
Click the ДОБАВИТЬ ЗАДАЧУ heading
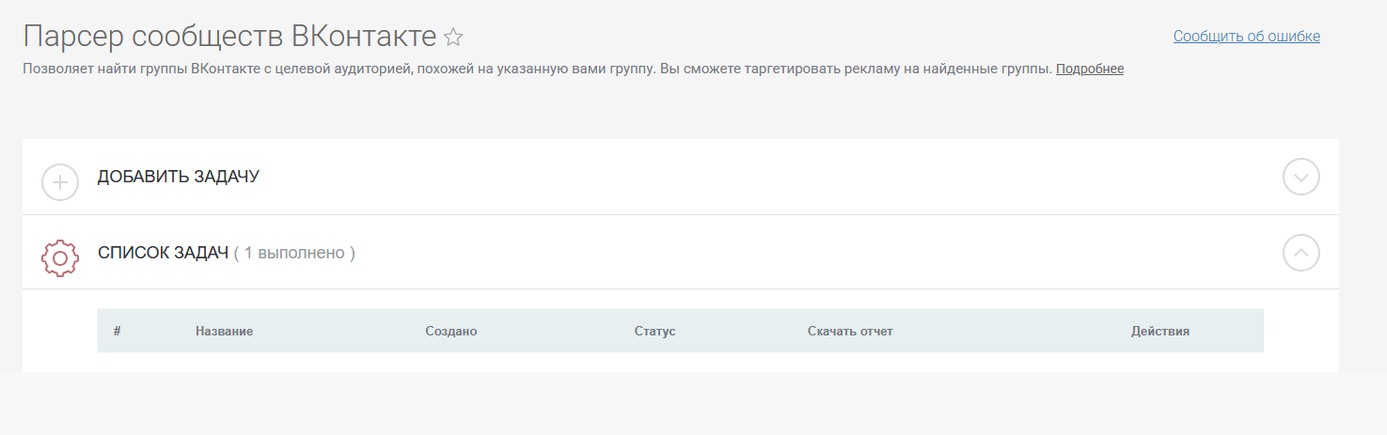point(179,177)
